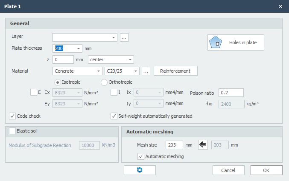The image size is (289, 181).
Task: Expand the Layer dropdown
Action: [113, 37]
